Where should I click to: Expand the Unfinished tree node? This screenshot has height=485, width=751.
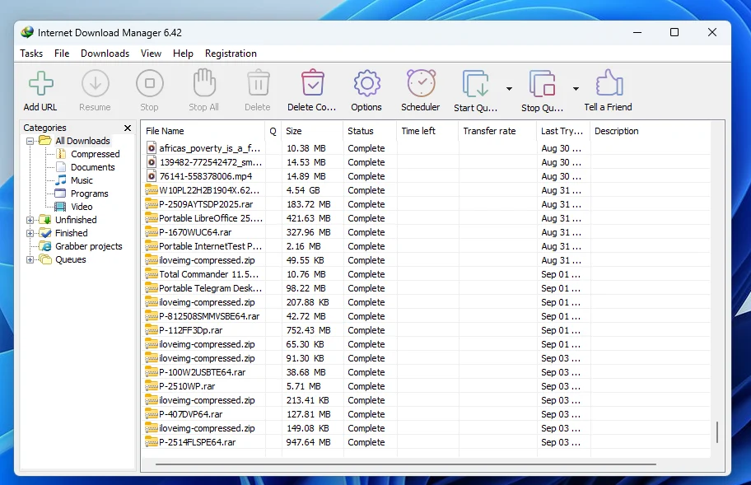click(x=30, y=220)
